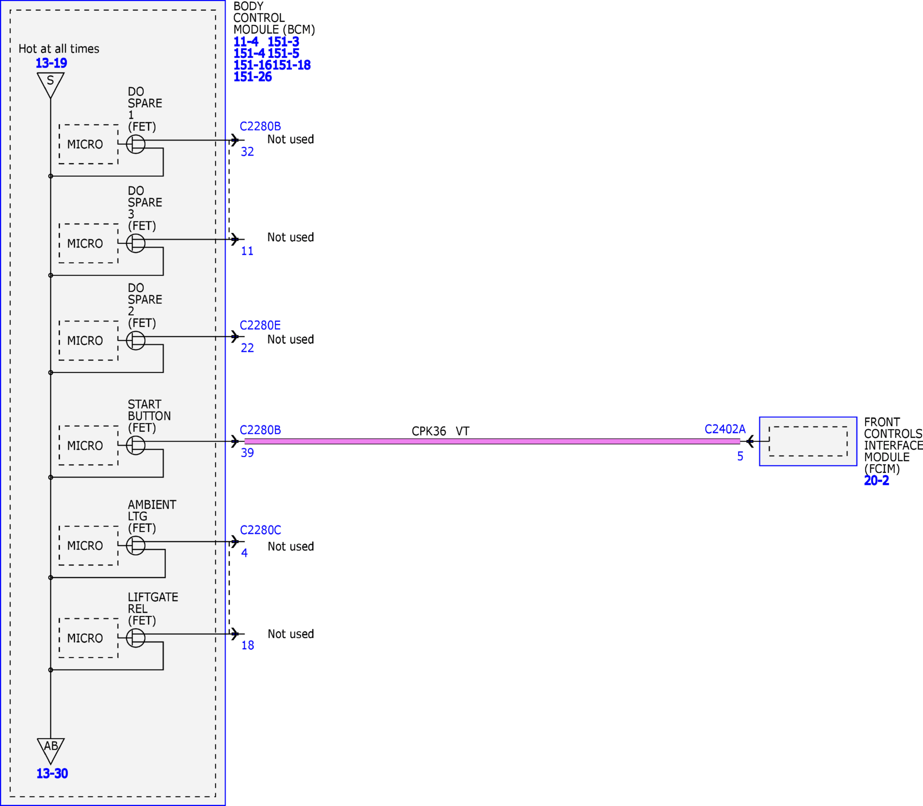Select the DO SPARE 1 FET transistor symbol
923x806 pixels.
pyautogui.click(x=135, y=144)
